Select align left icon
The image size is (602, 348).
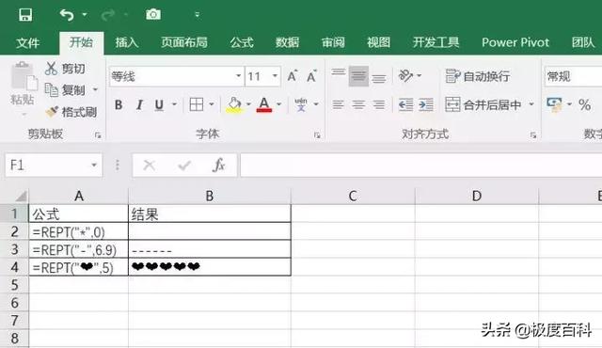(x=339, y=104)
